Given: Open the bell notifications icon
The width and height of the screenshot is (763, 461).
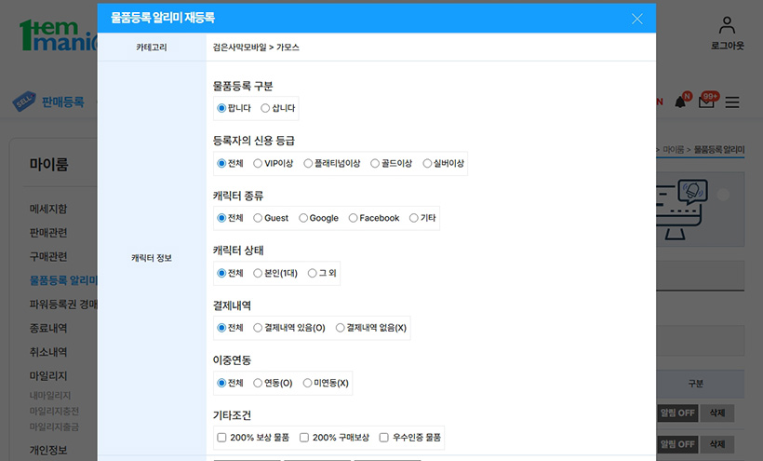Looking at the screenshot, I should pyautogui.click(x=680, y=102).
